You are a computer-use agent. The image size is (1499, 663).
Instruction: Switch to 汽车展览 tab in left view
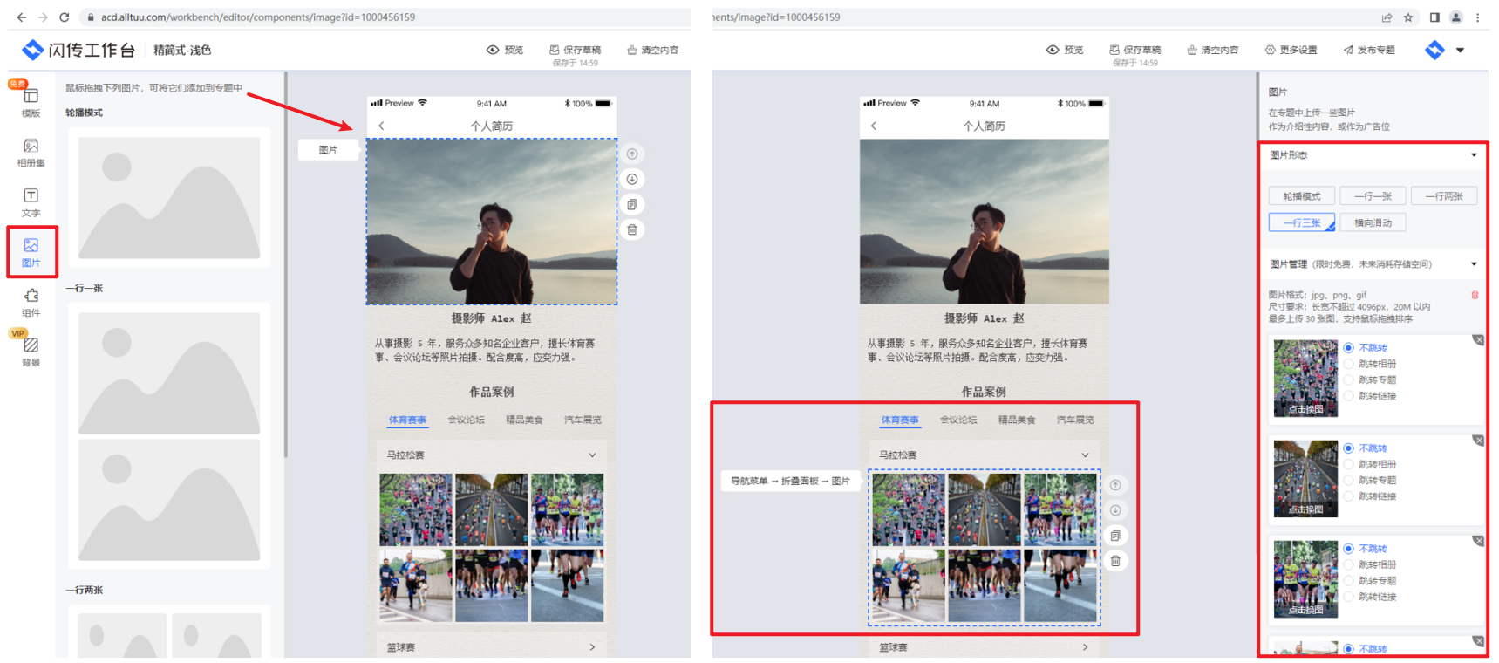tap(583, 420)
